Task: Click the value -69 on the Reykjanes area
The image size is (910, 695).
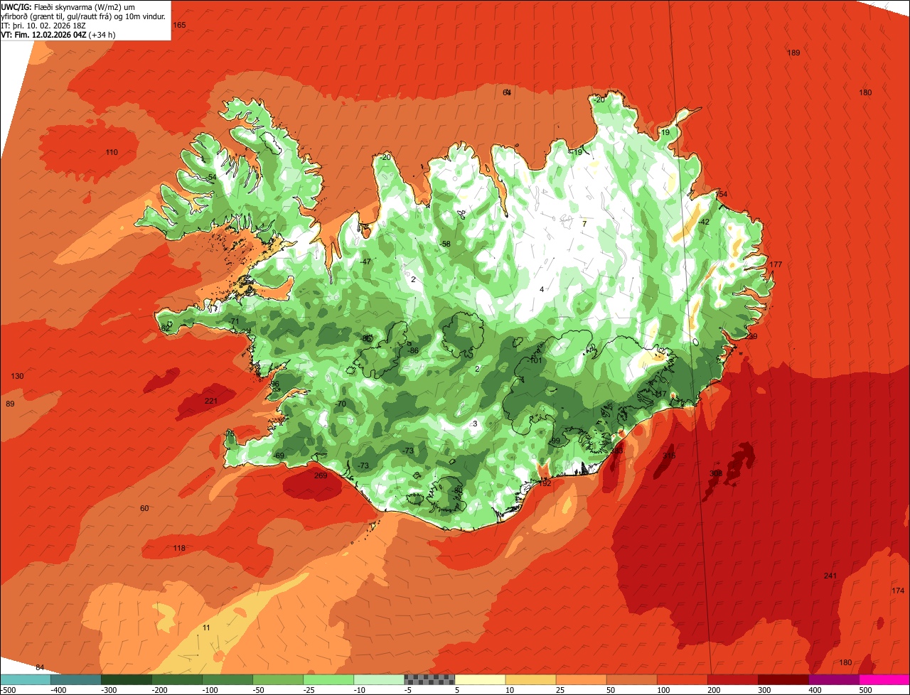Action: coord(279,456)
